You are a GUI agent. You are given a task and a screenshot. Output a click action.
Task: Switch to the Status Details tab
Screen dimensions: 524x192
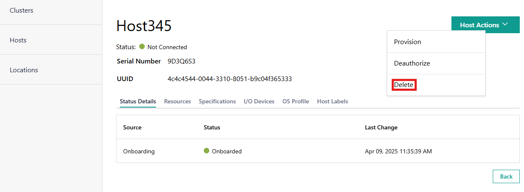click(138, 101)
